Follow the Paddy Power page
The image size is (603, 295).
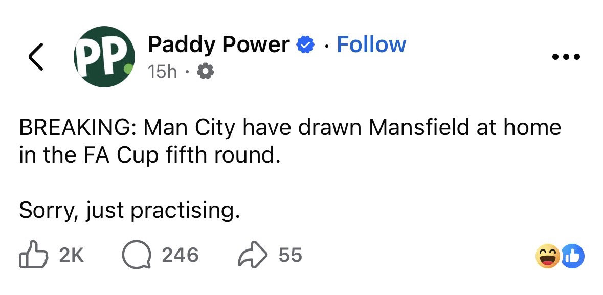click(x=371, y=44)
